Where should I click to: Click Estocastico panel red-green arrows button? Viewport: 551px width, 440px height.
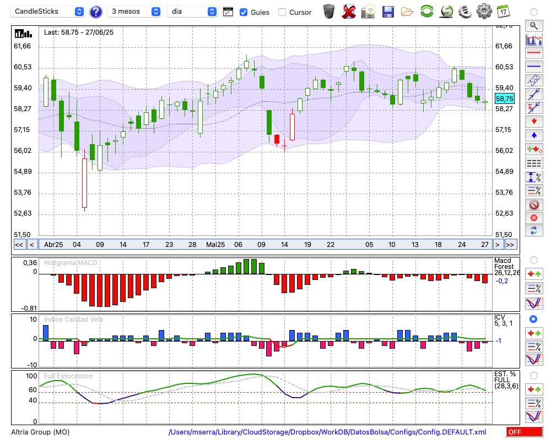[x=534, y=389]
